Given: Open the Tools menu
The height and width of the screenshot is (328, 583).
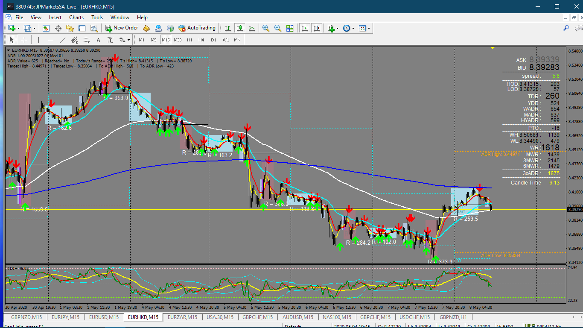Looking at the screenshot, I should 97,18.
